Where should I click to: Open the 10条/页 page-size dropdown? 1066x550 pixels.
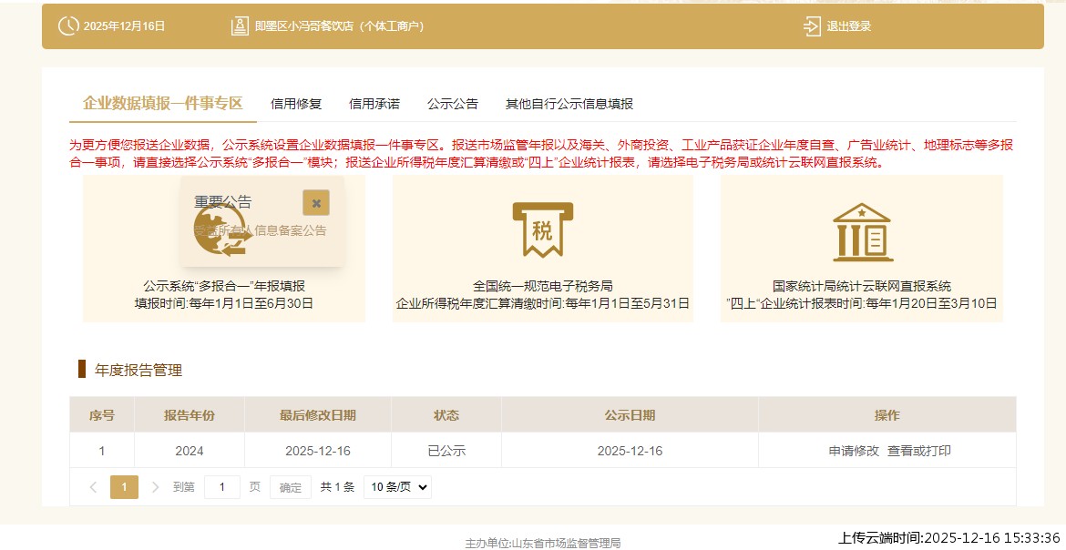[396, 486]
